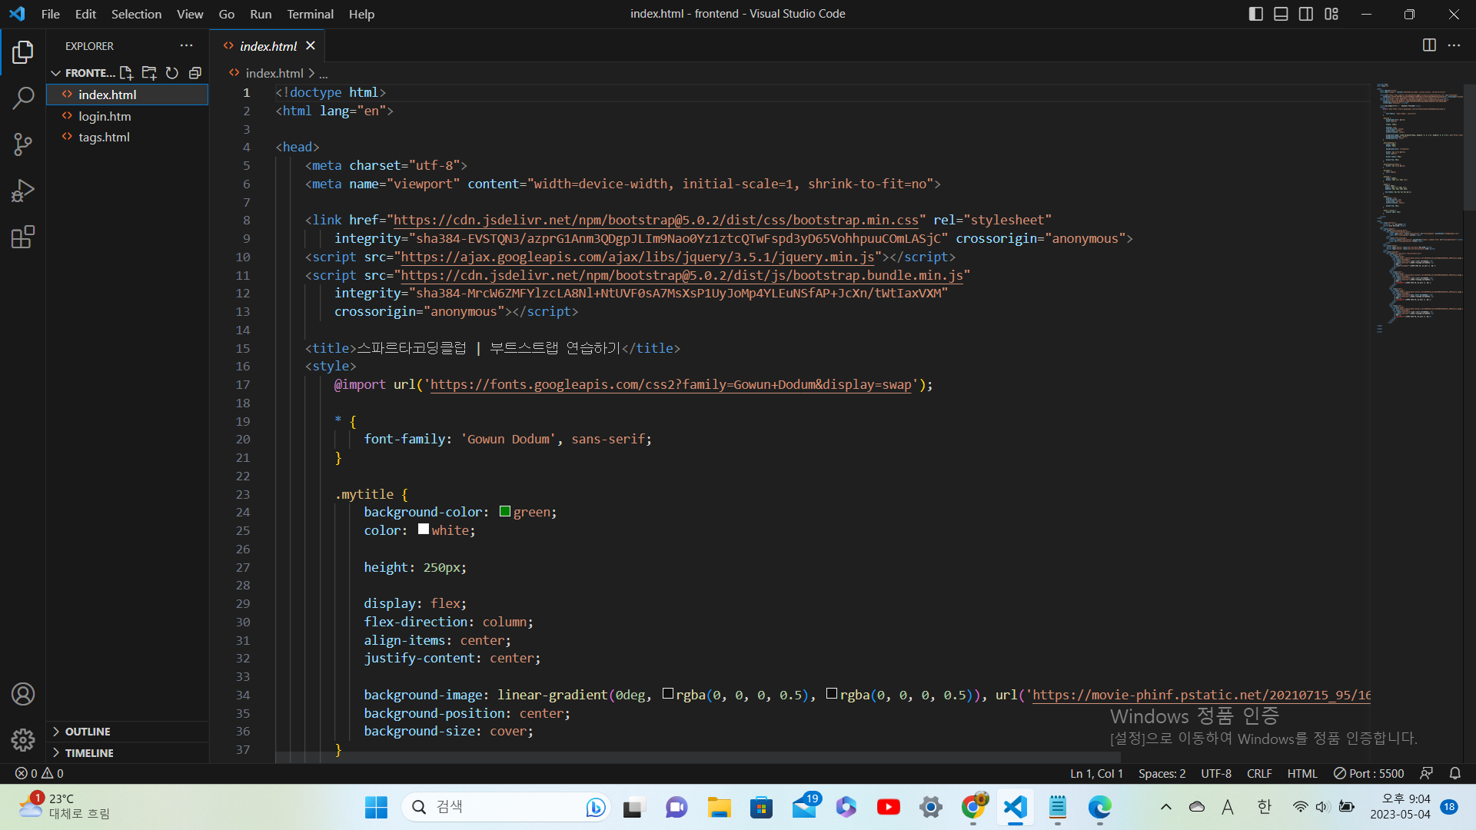Change language mode from HTML
The image size is (1476, 830).
pyautogui.click(x=1302, y=773)
